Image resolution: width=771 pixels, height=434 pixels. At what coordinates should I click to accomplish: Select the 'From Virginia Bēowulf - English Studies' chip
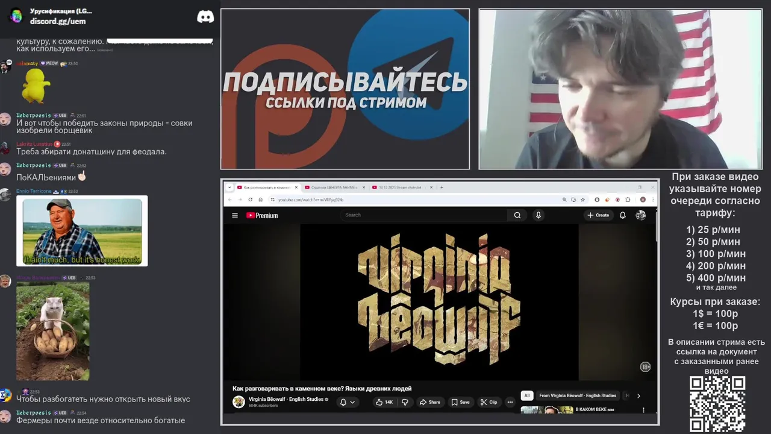pyautogui.click(x=577, y=396)
